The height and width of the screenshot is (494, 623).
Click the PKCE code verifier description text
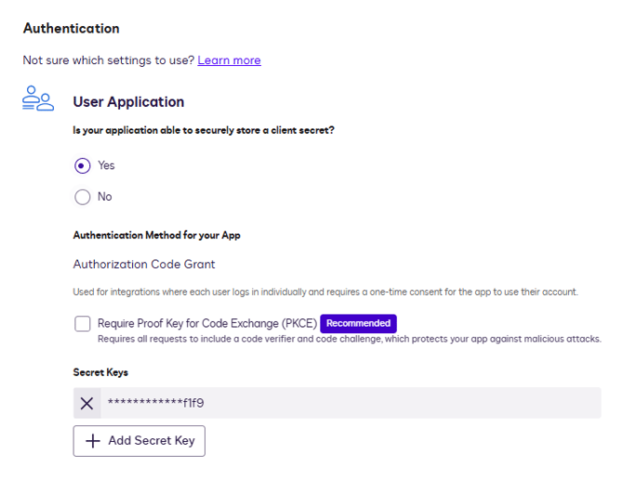click(349, 339)
